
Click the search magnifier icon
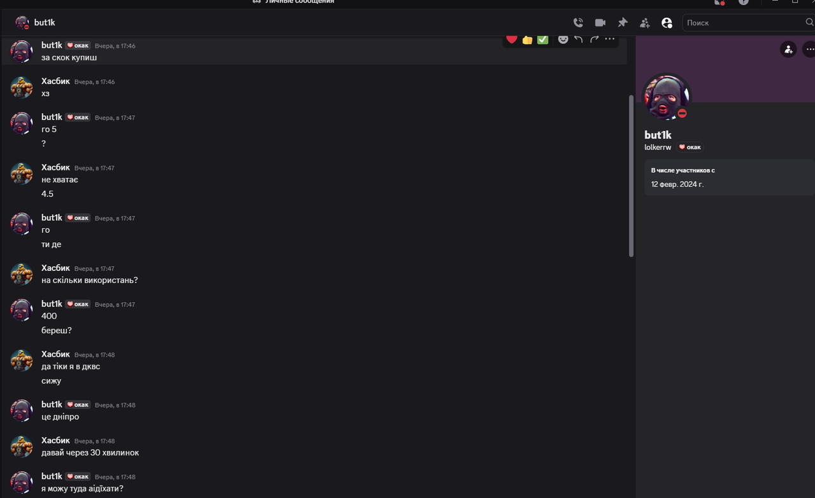click(809, 22)
